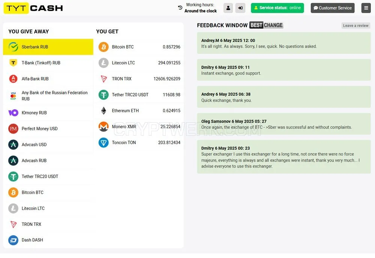Click the login arrow icon
This screenshot has width=375, height=258.
(240, 8)
